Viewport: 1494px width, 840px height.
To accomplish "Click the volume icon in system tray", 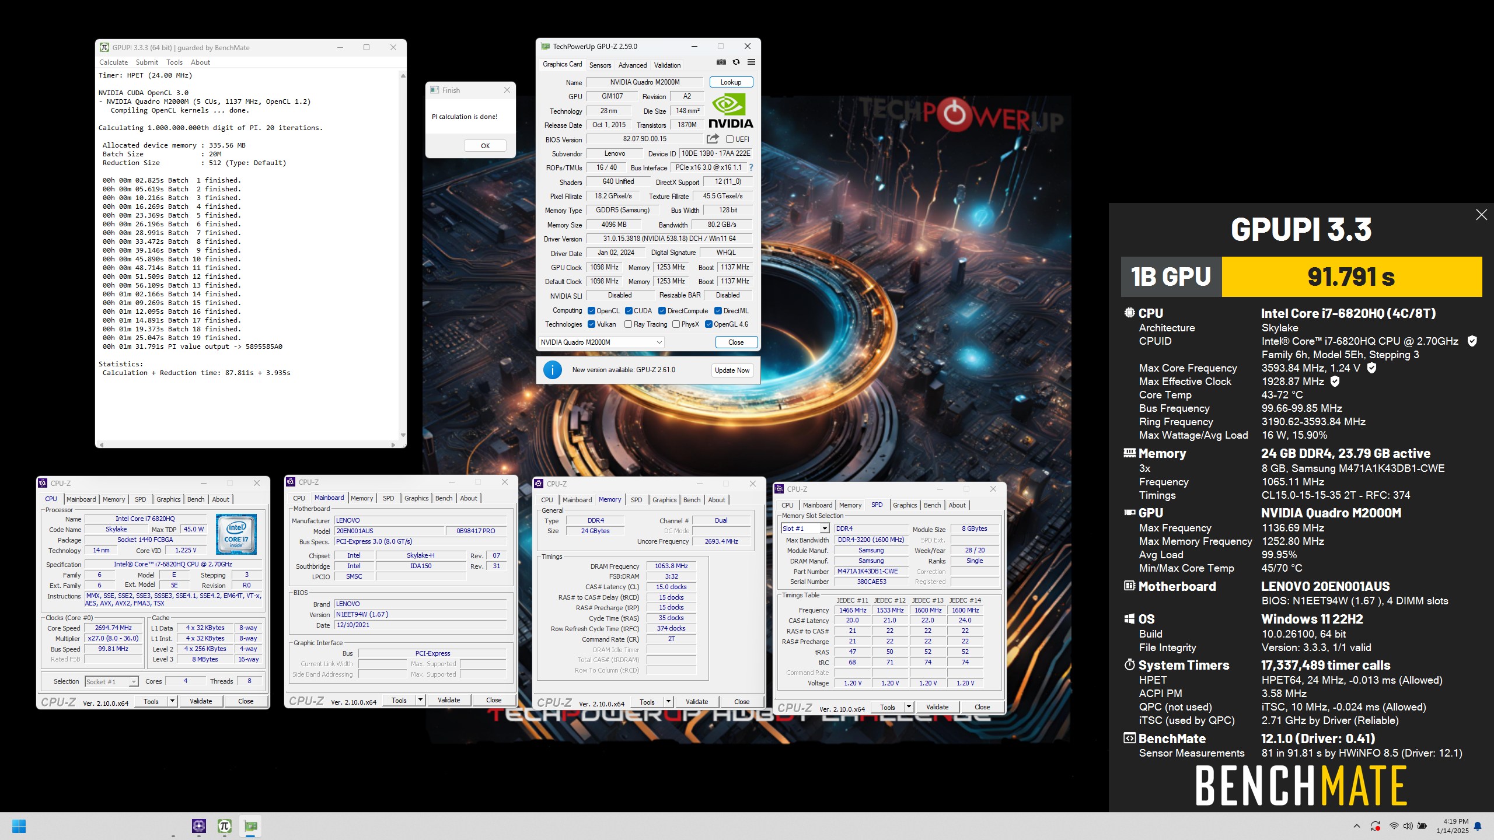I will [1408, 826].
